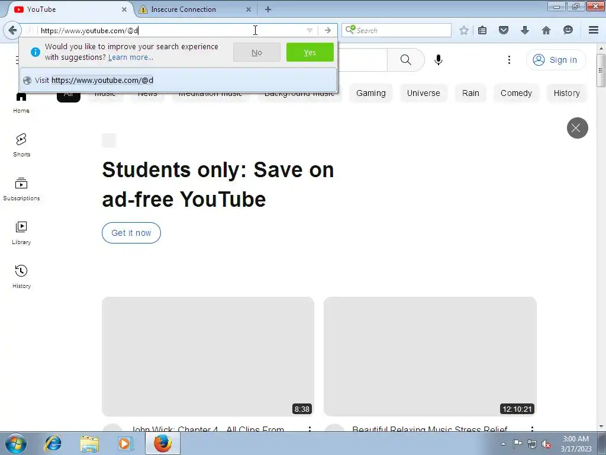Open Relaxing Music video options menu

tap(532, 429)
